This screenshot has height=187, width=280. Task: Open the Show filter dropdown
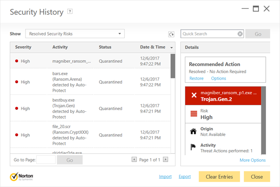pyautogui.click(x=75, y=34)
